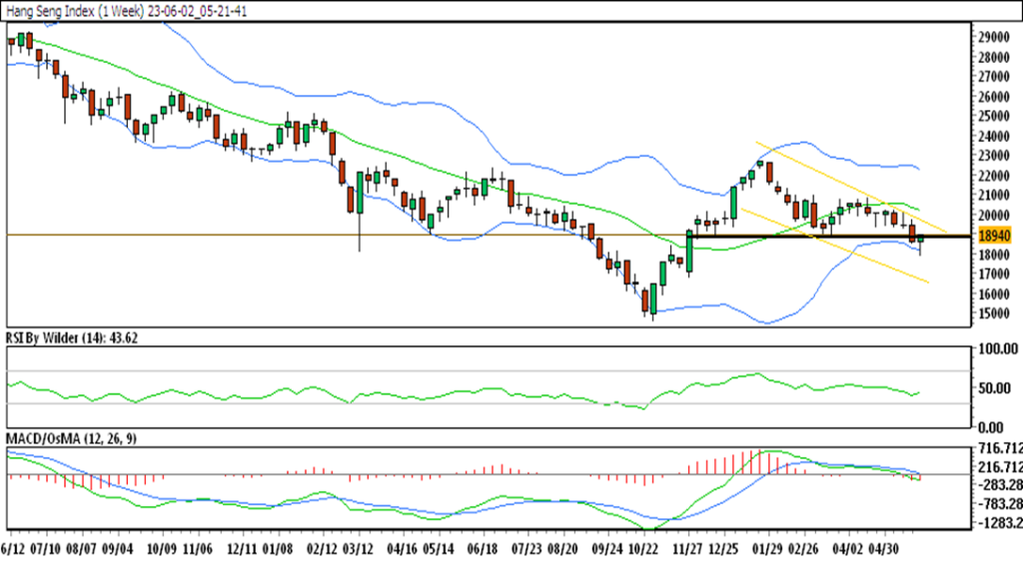Click the 25000 price axis value
The image size is (1023, 584).
click(x=994, y=117)
